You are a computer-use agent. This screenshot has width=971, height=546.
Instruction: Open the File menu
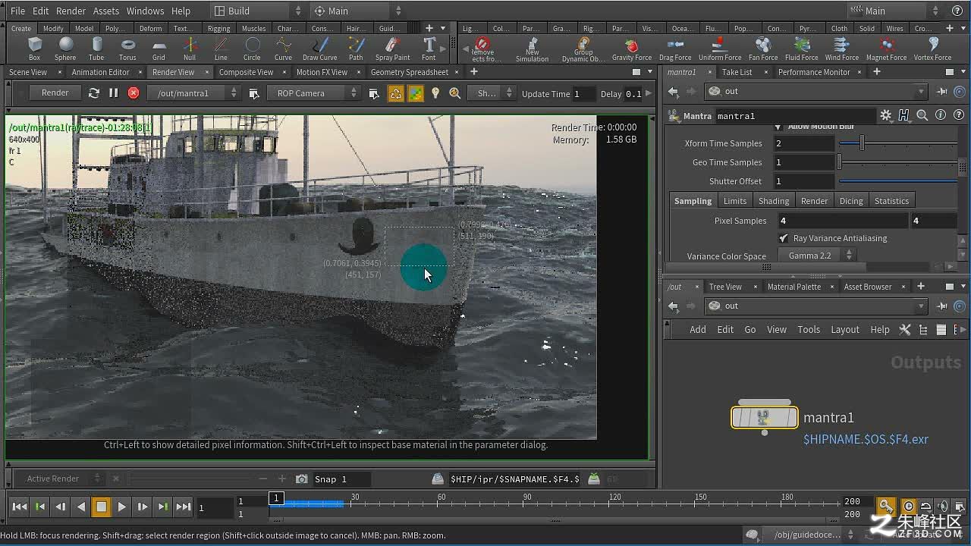click(x=17, y=11)
